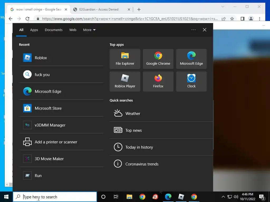The width and height of the screenshot is (270, 202).
Task: Open Today in history quick search
Action: pyautogui.click(x=161, y=147)
